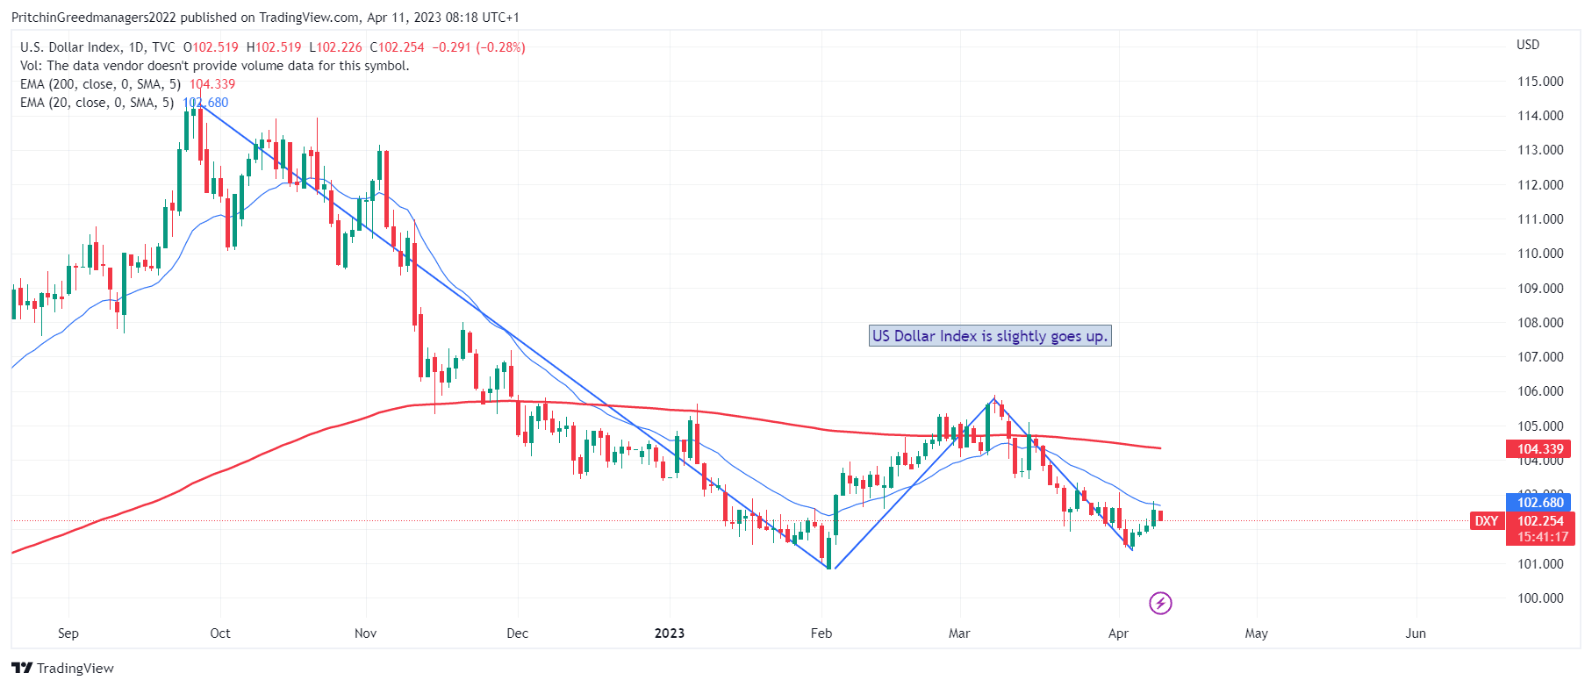The image size is (1592, 687).
Task: Click the red 104.339 EMA price label on axis
Action: [1540, 449]
